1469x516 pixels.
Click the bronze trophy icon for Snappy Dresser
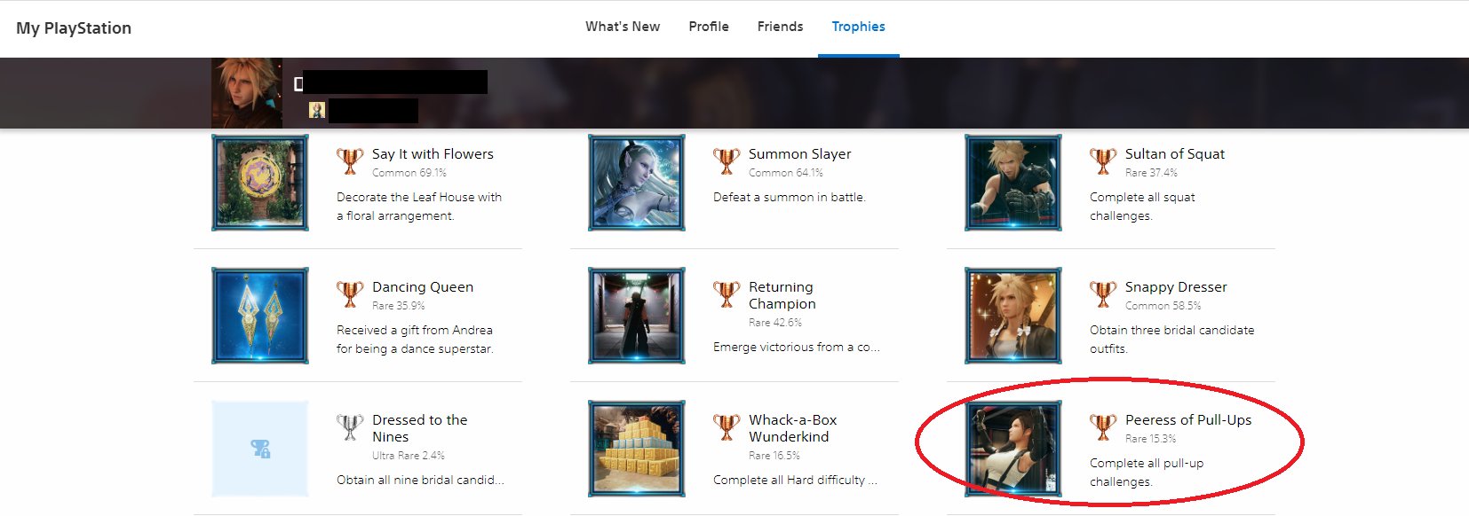[x=1103, y=293]
